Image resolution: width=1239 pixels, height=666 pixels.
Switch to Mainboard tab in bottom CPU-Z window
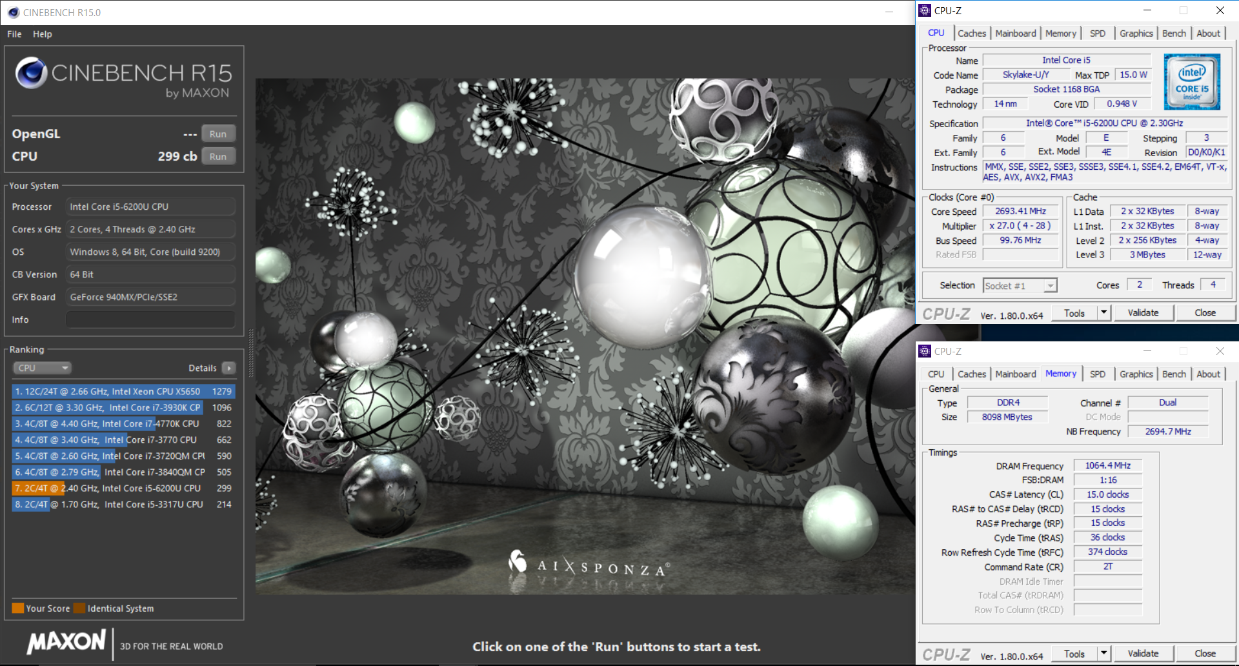[x=1015, y=374]
